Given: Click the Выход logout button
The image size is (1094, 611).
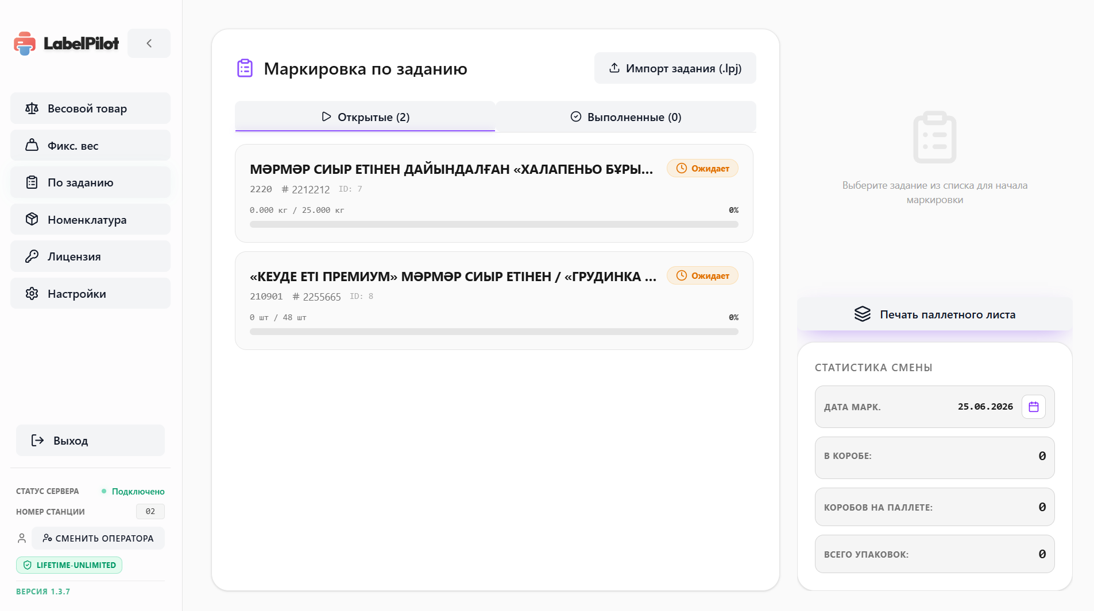Looking at the screenshot, I should (90, 441).
